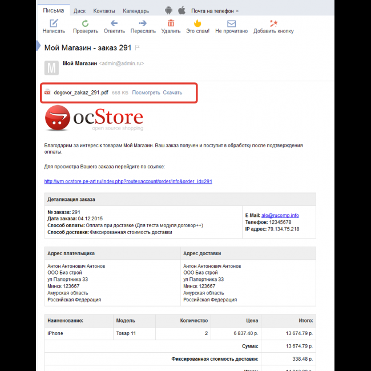
Task: Close the Почта на телефон promo
Action: tap(237, 11)
